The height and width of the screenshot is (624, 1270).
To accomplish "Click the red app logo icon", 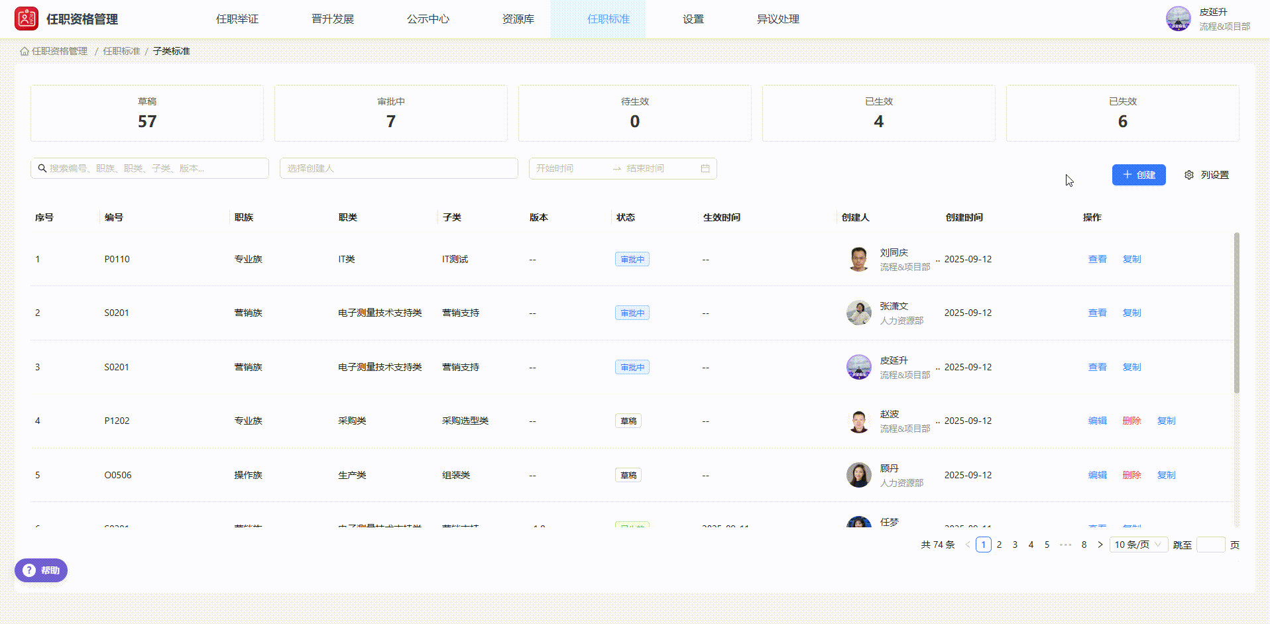I will pos(26,19).
